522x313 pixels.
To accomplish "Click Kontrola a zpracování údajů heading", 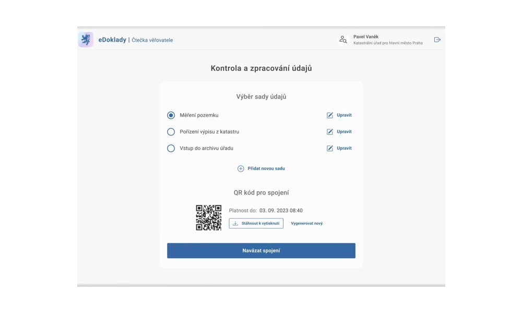I will [x=261, y=68].
